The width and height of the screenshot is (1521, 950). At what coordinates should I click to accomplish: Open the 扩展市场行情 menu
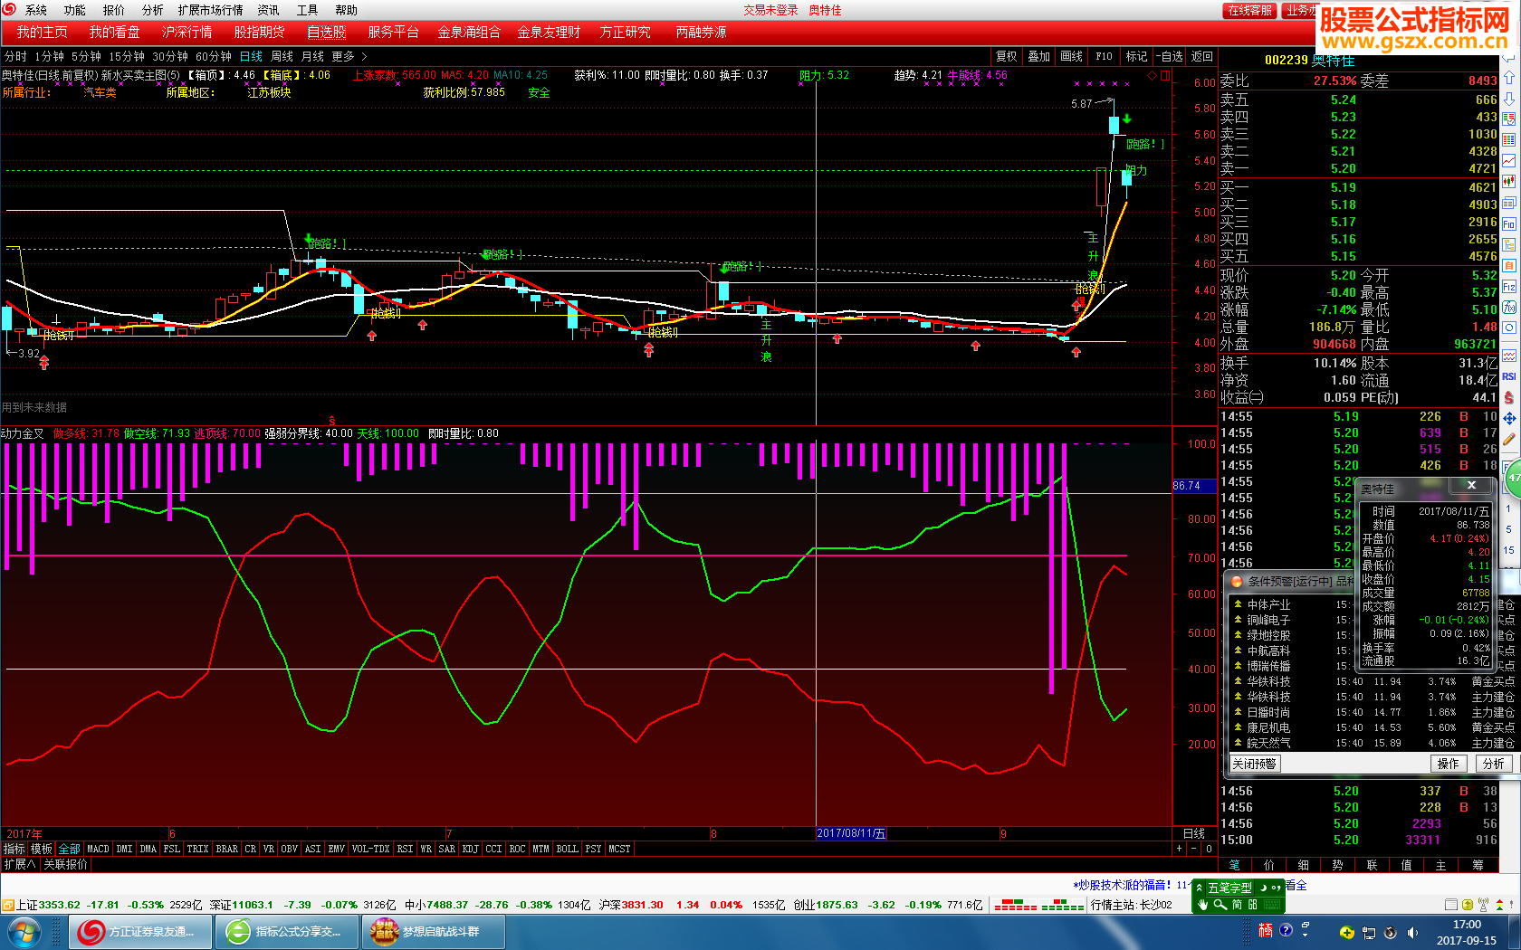(210, 10)
